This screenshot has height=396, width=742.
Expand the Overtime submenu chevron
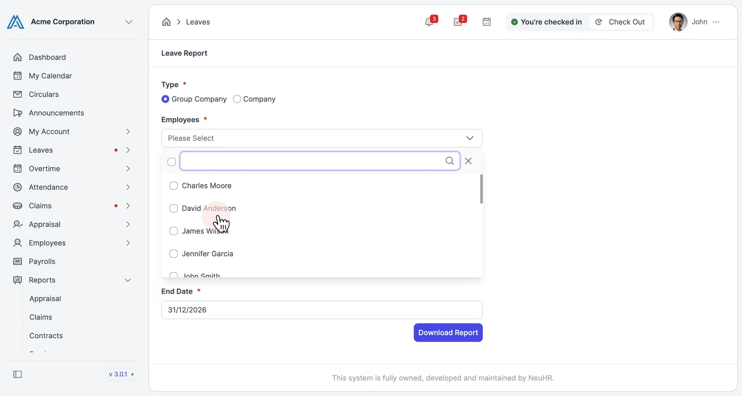click(128, 169)
